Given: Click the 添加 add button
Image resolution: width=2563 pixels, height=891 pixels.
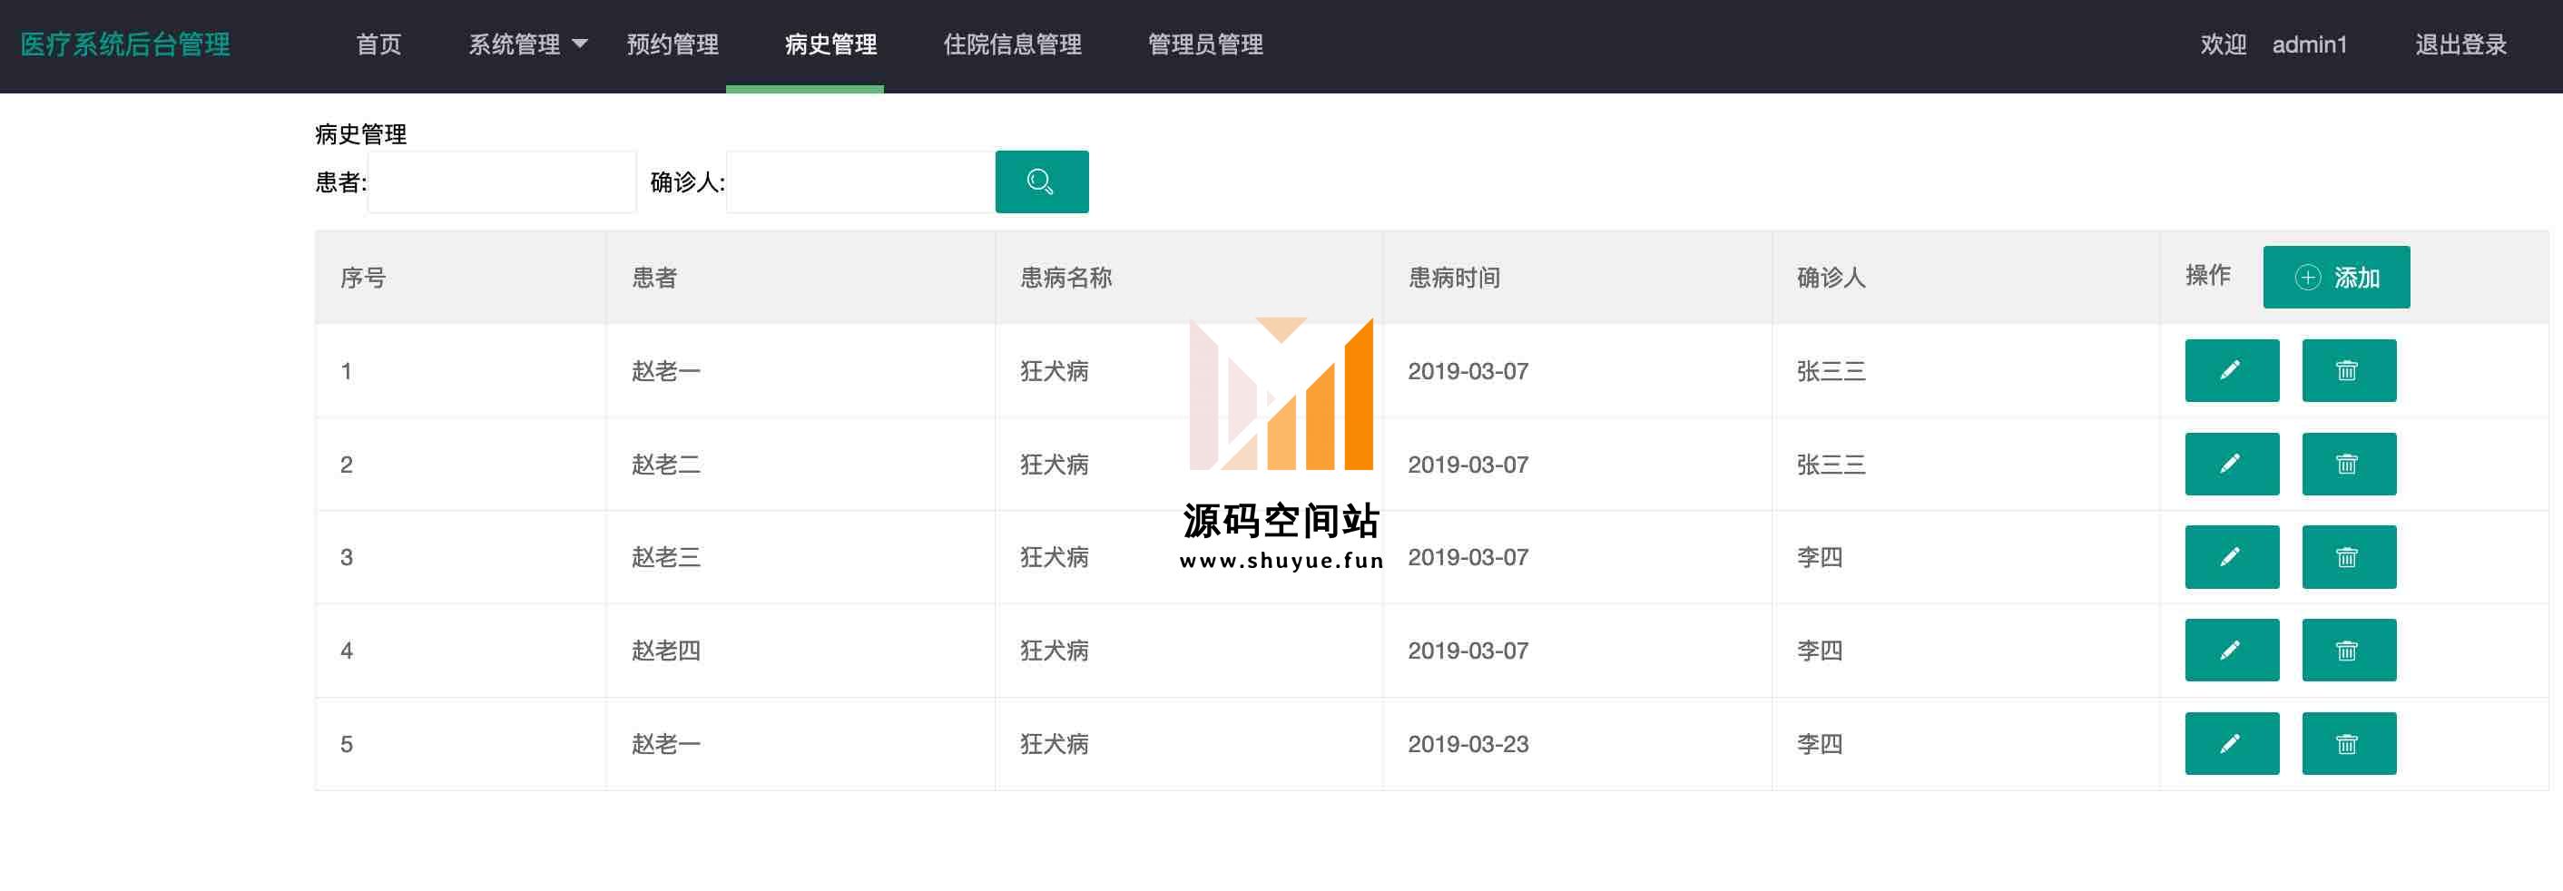Looking at the screenshot, I should tap(2336, 278).
